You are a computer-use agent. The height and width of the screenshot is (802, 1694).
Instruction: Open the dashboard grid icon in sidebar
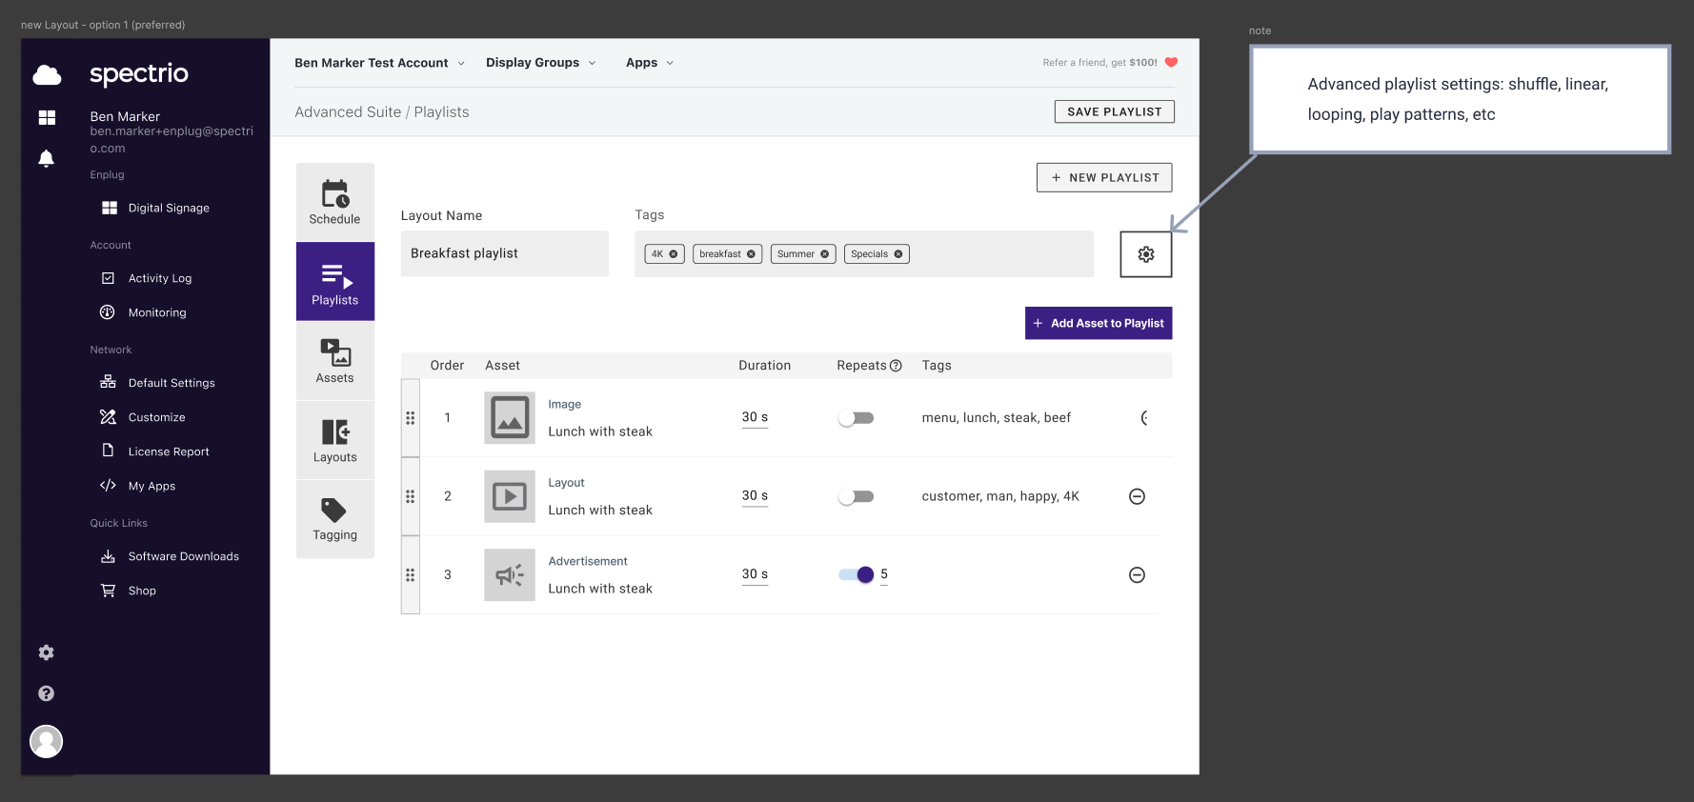(x=47, y=117)
